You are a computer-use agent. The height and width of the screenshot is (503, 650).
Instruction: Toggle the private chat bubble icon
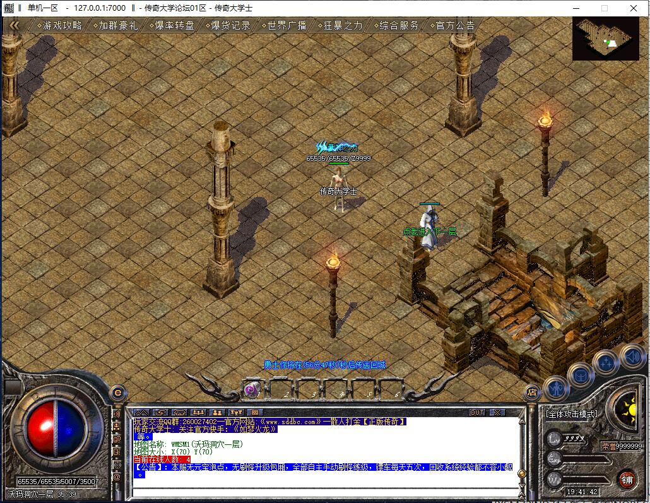tap(117, 439)
